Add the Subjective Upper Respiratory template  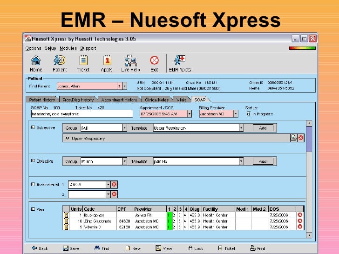[263, 128]
